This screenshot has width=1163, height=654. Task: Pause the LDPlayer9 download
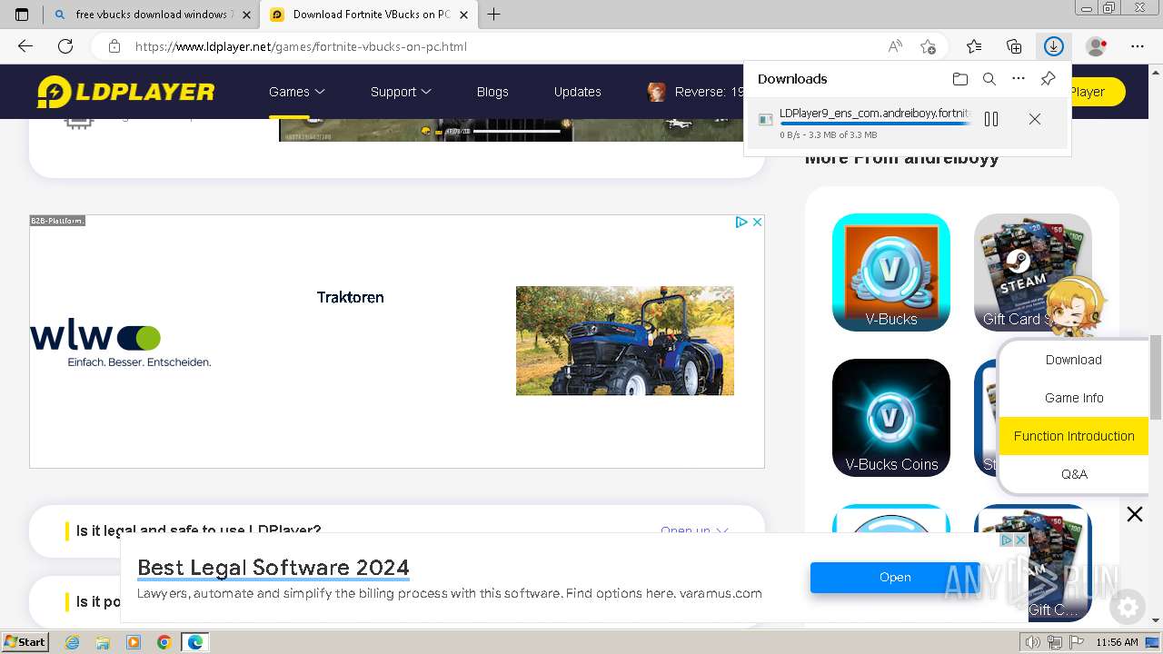tap(991, 119)
